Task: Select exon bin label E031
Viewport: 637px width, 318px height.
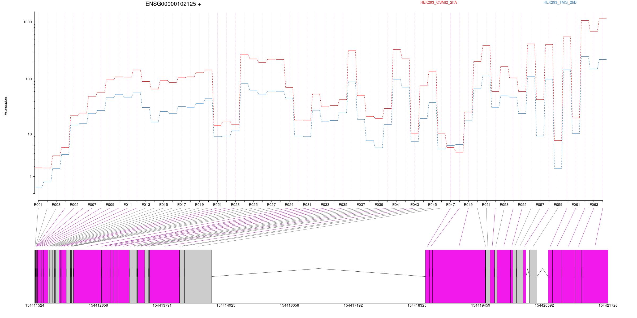Action: click(307, 205)
